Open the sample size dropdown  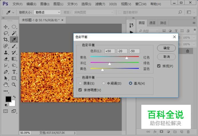47,12
